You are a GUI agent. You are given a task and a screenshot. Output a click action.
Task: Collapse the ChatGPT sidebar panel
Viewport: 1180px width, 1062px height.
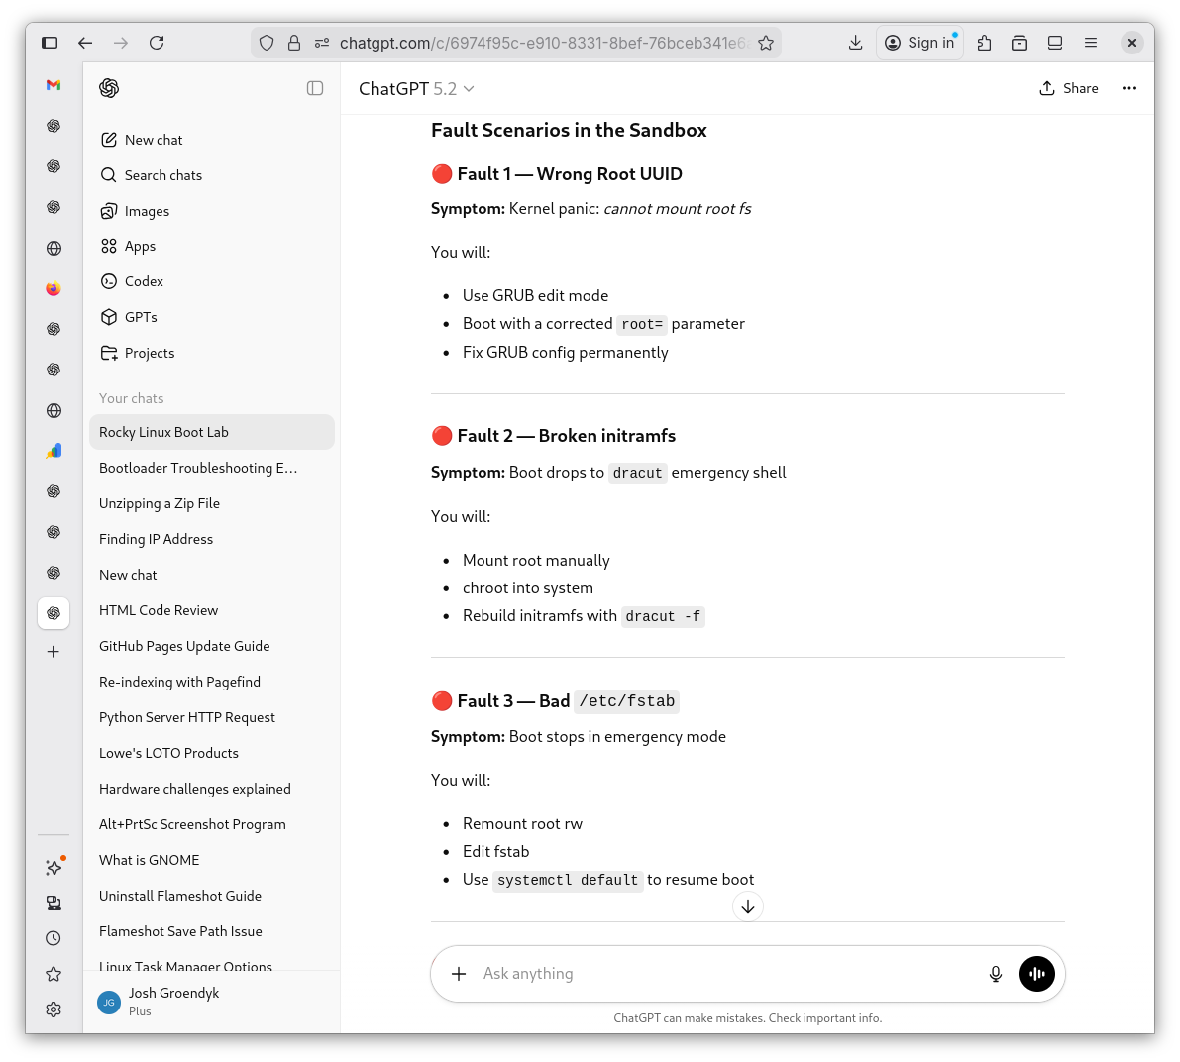coord(315,88)
